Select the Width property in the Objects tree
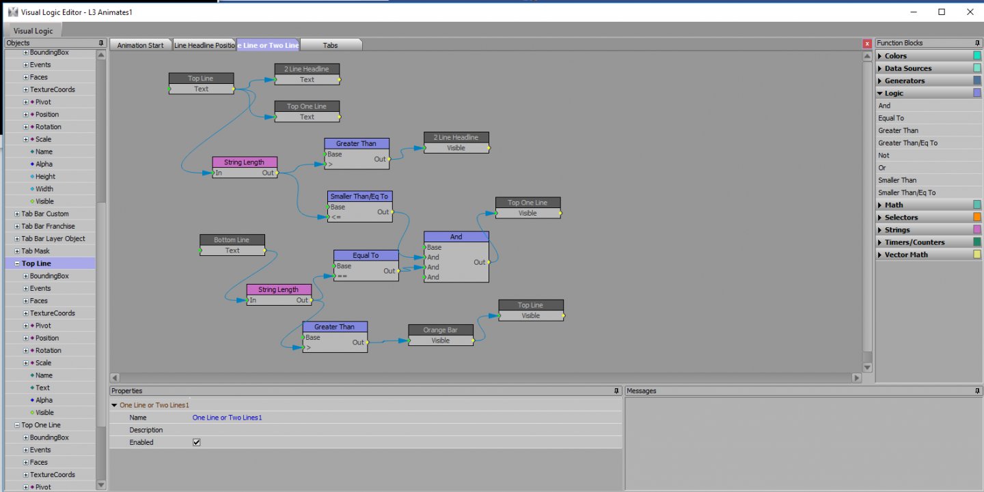This screenshot has height=492, width=984. [44, 189]
